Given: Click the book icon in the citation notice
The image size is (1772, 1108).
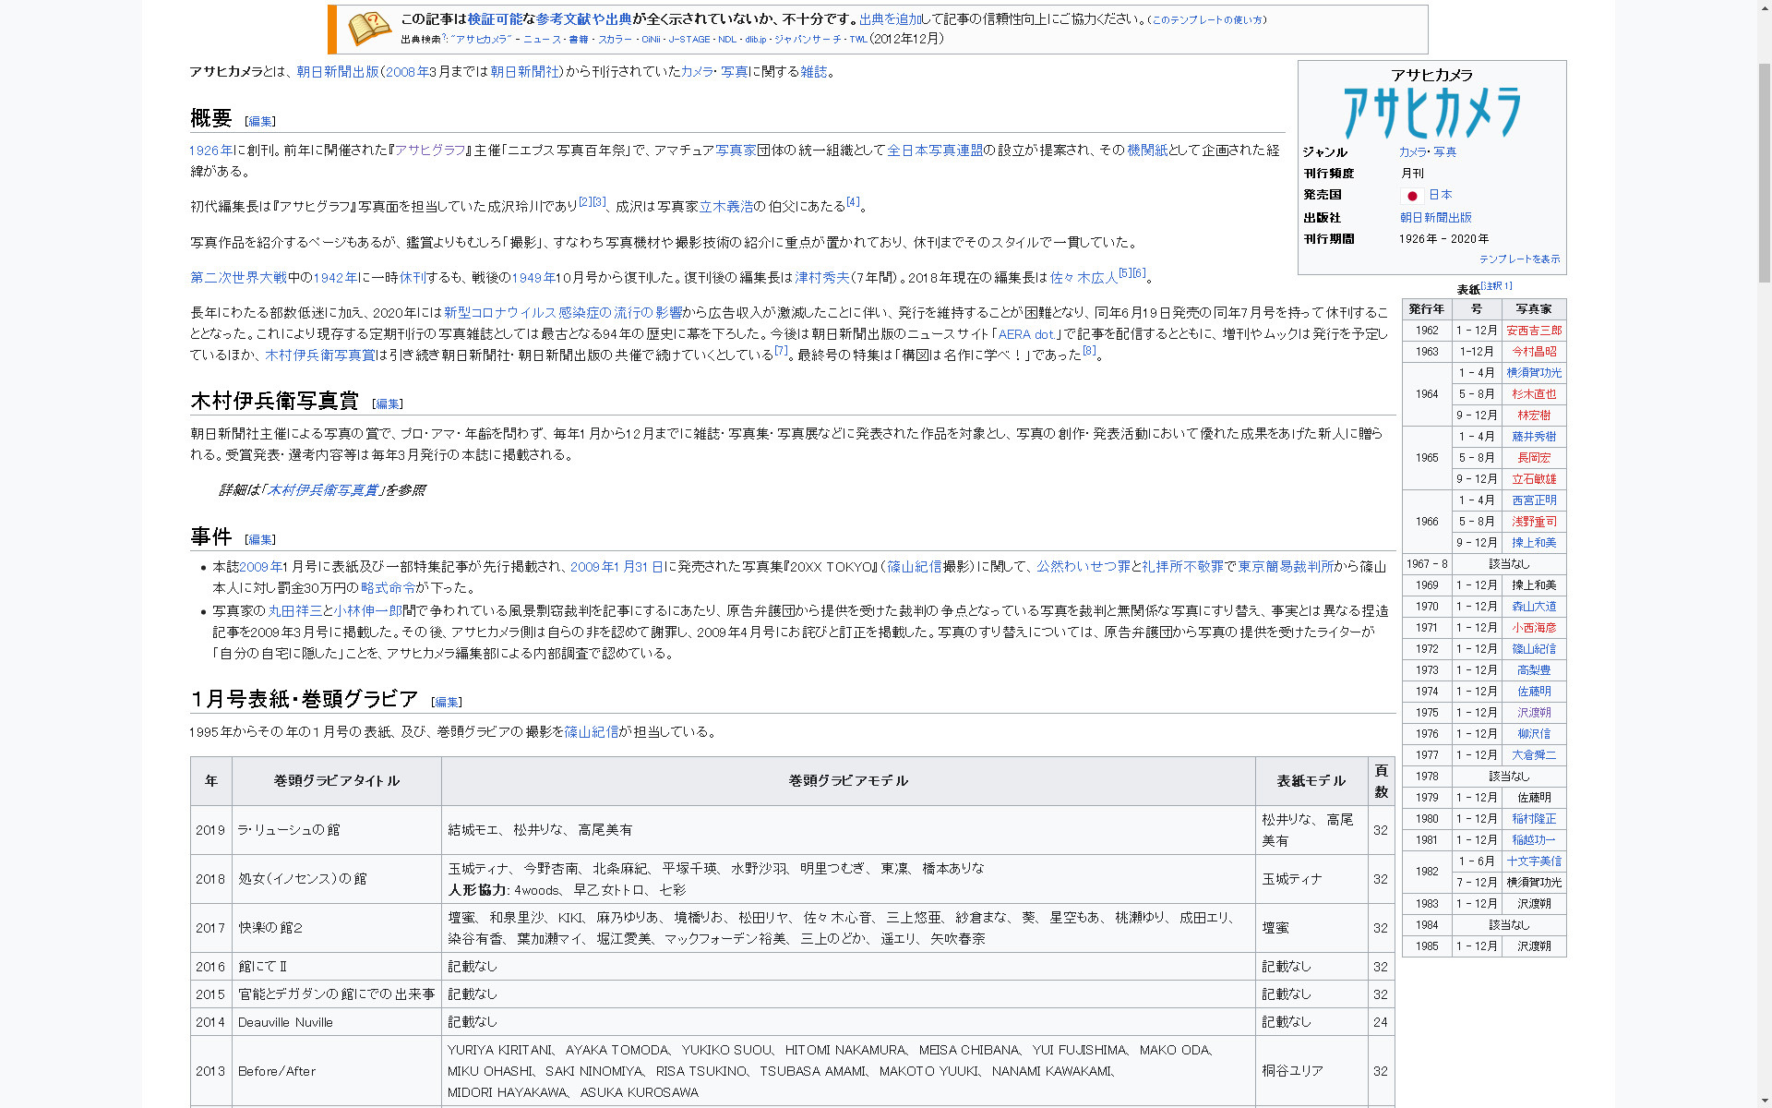Looking at the screenshot, I should click(370, 29).
